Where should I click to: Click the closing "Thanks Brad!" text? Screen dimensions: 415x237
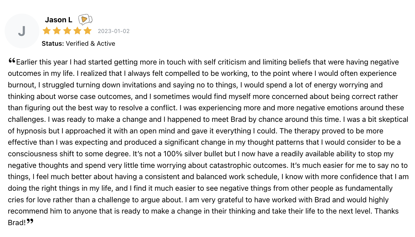[387, 211]
